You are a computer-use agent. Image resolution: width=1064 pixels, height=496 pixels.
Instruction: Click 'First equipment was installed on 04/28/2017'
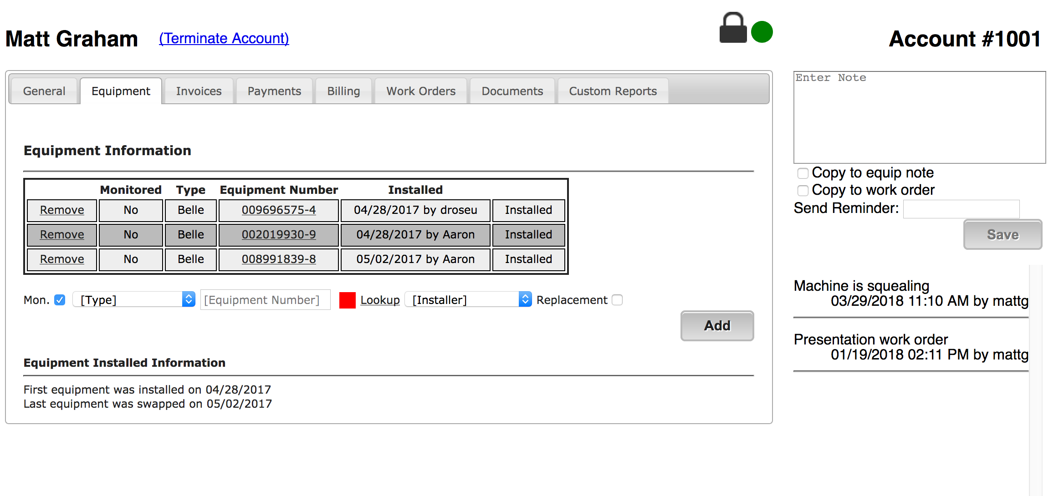(147, 390)
